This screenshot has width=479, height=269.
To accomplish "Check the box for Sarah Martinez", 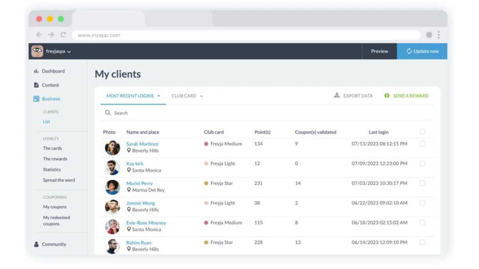I will [x=422, y=144].
